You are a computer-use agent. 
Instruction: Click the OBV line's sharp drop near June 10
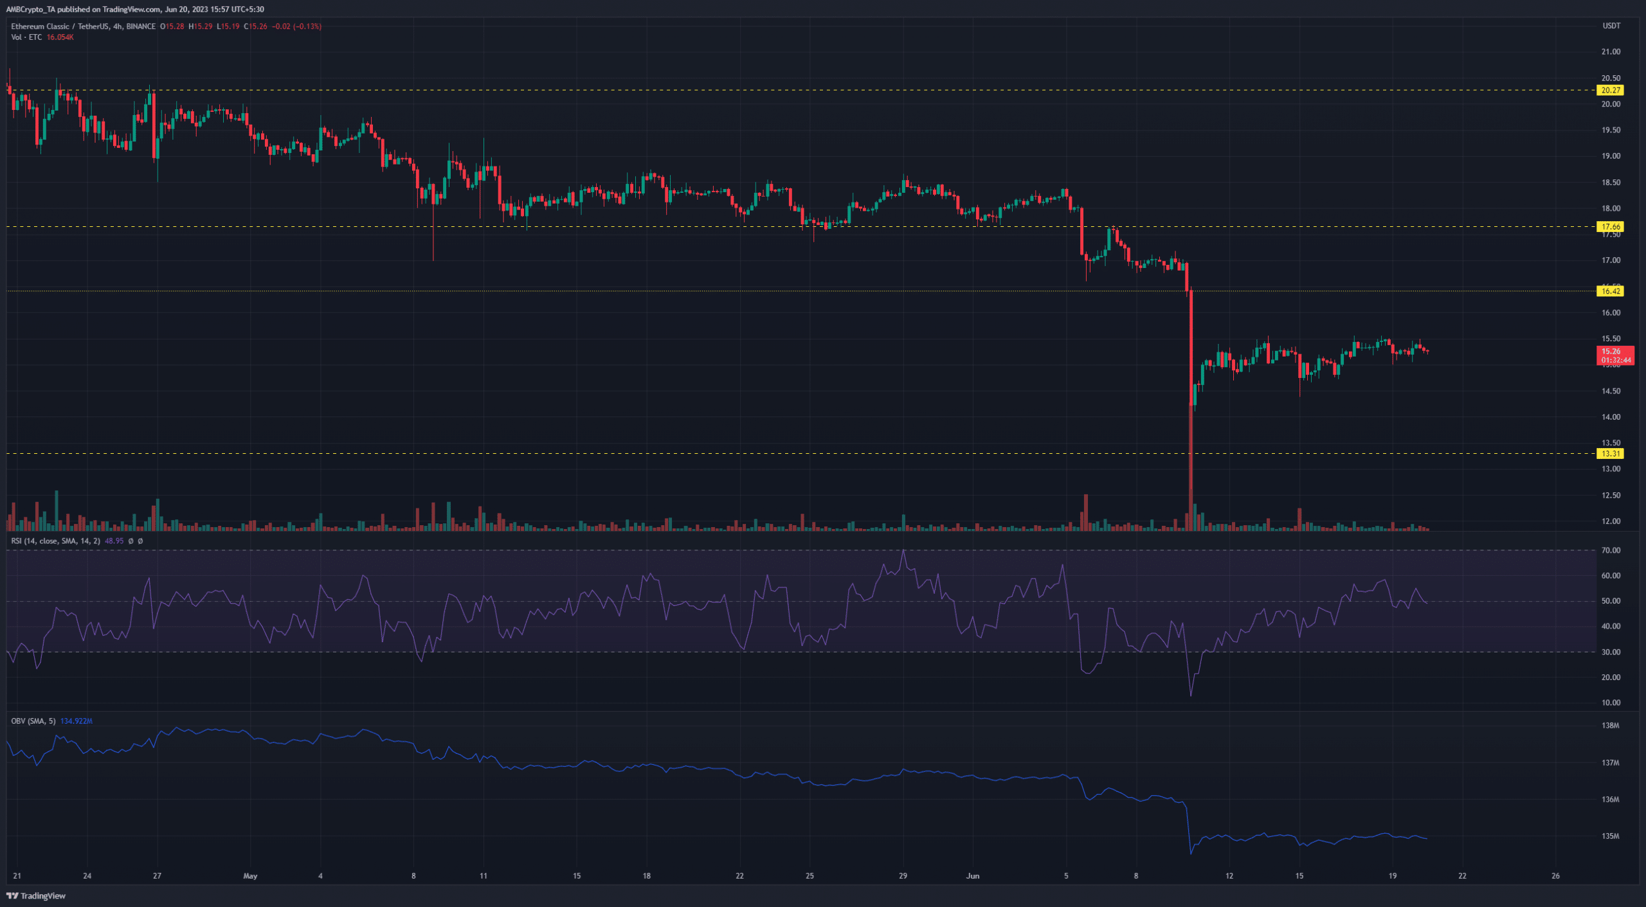(1188, 829)
